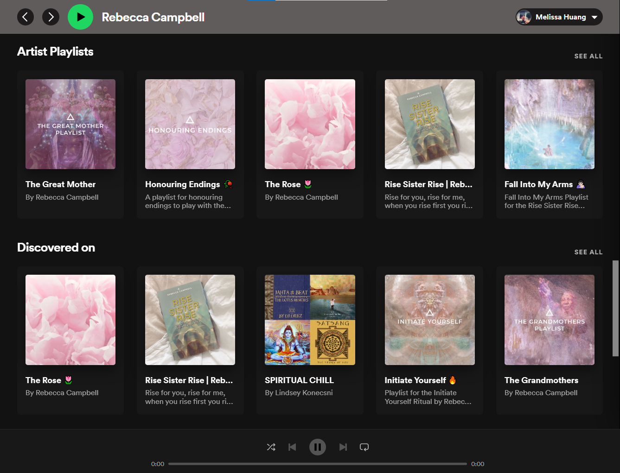Select the Initiate Yourself playlist cover
This screenshot has width=620, height=473.
429,320
